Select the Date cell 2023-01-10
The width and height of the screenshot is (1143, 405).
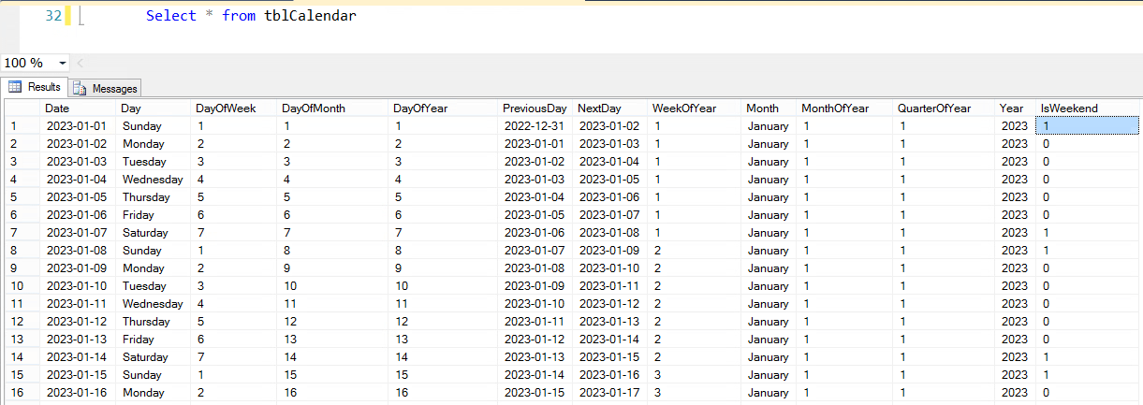[79, 286]
